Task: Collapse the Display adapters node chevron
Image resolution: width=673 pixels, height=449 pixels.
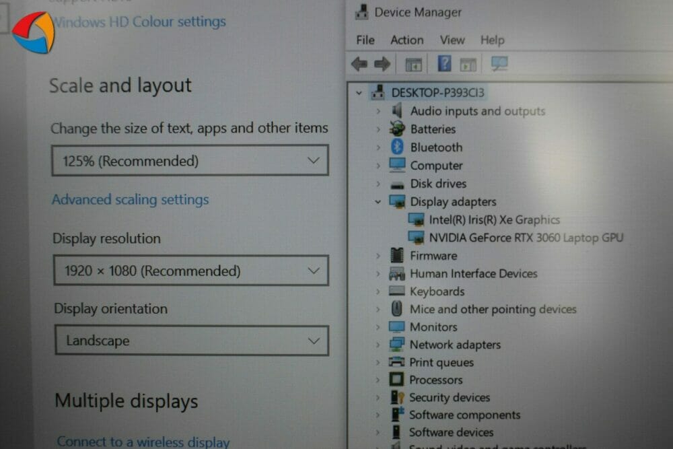Action: (x=378, y=201)
